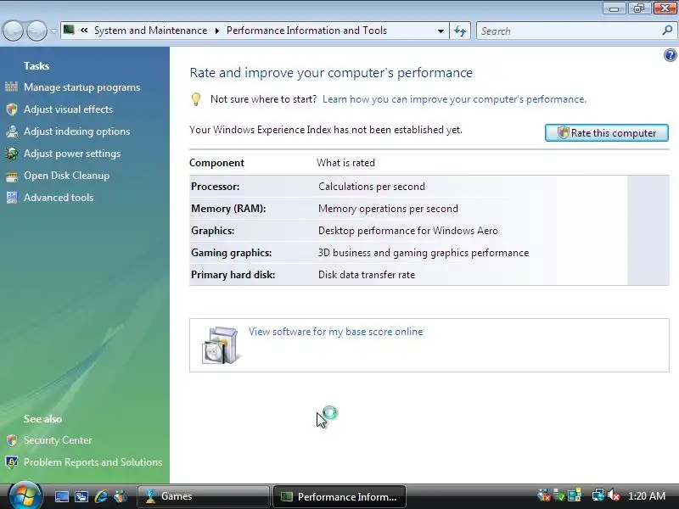This screenshot has height=509, width=679.
Task: Click the fourth quick launch icon beside Internet Explorer
Action: 121,496
